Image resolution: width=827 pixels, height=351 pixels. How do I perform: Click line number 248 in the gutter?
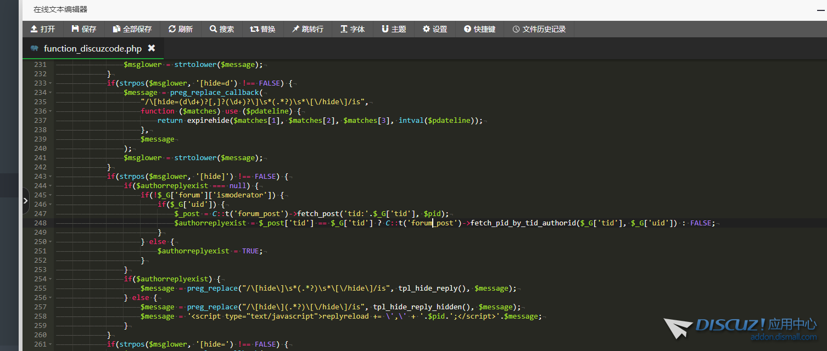(x=40, y=223)
